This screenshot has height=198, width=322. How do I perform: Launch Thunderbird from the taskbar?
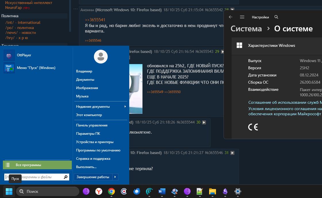(136, 192)
